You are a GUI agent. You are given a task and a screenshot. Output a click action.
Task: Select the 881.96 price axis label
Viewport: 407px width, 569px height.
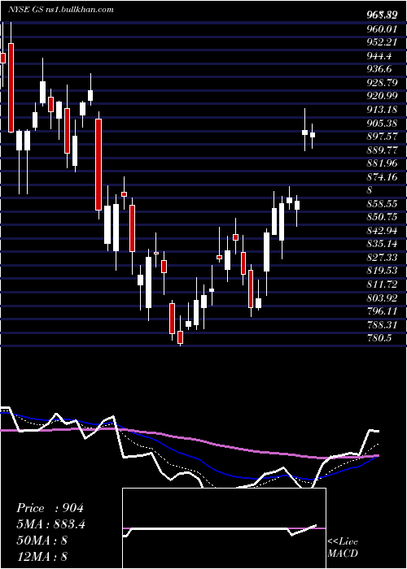(x=382, y=163)
